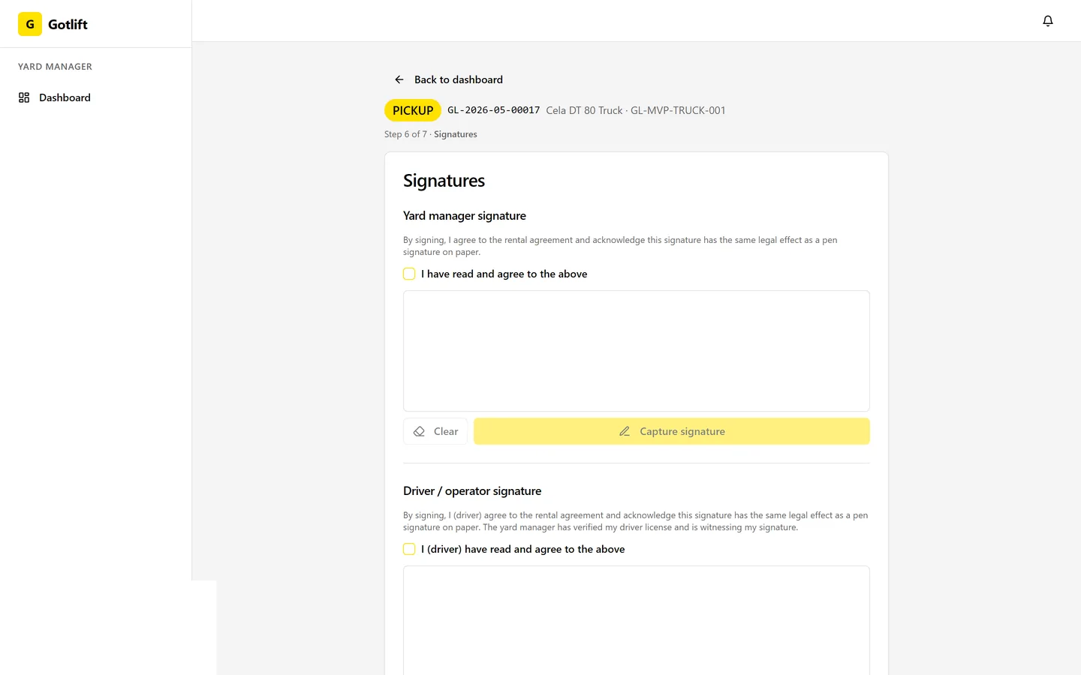Click the eraser icon on Clear
Viewport: 1081px width, 675px height.
(x=420, y=431)
